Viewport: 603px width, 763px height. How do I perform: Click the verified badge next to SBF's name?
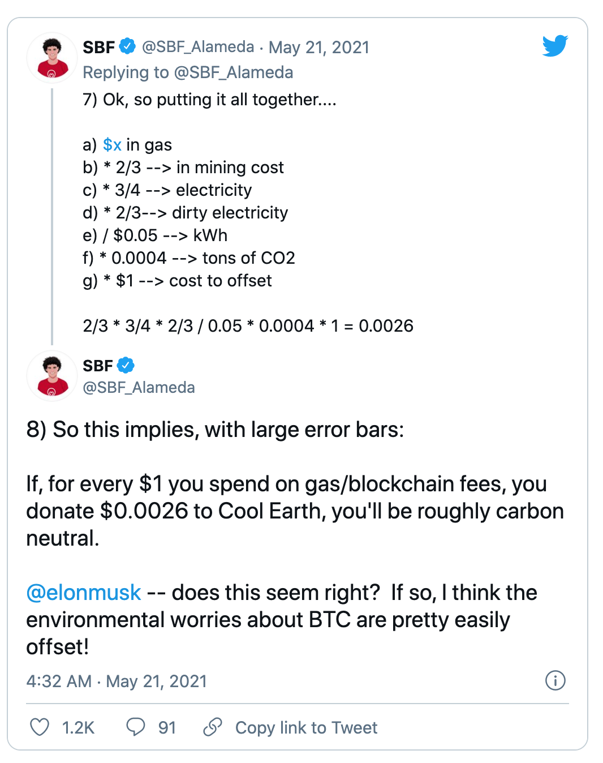128,47
